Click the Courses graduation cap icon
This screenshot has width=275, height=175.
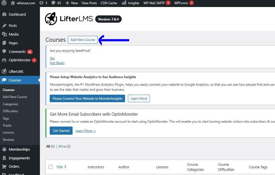pos(4,80)
